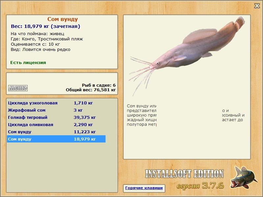Click the версия 3.7.6 label
This screenshot has width=263, height=197.
click(x=200, y=186)
